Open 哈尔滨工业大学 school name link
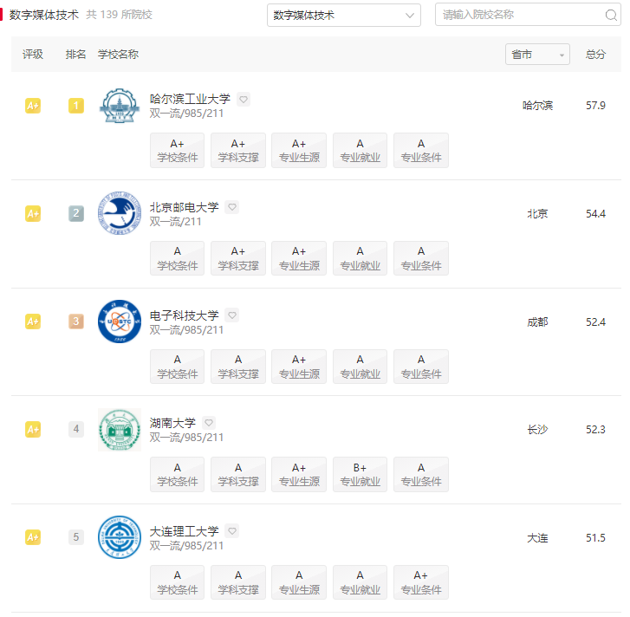 coord(190,99)
